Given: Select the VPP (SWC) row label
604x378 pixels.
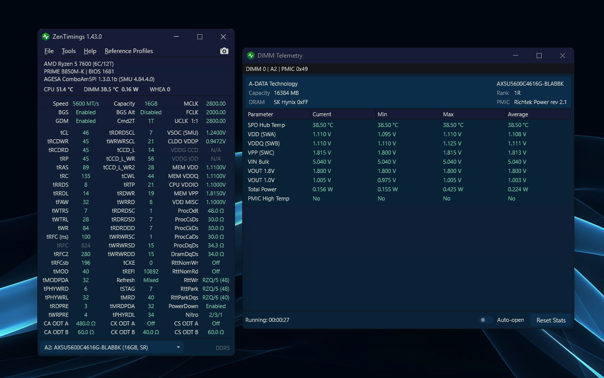Looking at the screenshot, I should 261,153.
